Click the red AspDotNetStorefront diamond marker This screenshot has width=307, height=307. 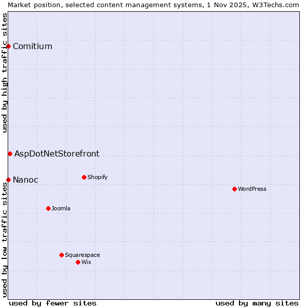tap(10, 153)
